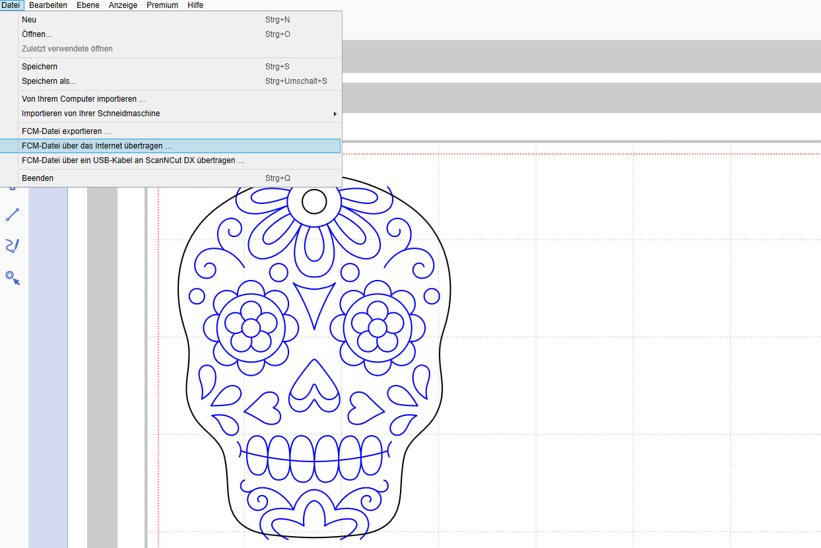Open the Anzeige menu
Image resolution: width=821 pixels, height=548 pixels.
click(x=123, y=5)
